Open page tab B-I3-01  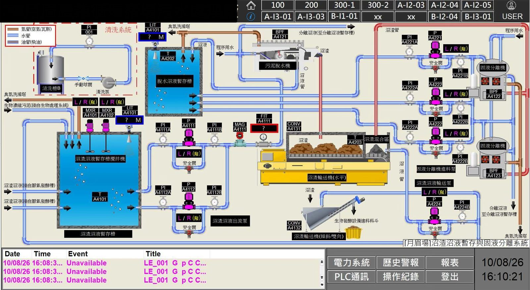point(478,16)
